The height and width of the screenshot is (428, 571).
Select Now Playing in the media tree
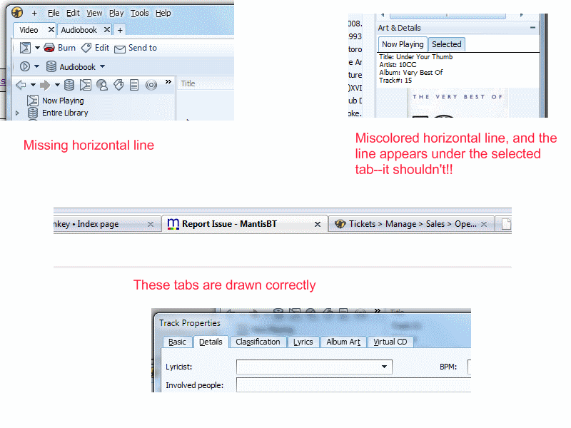(x=62, y=101)
